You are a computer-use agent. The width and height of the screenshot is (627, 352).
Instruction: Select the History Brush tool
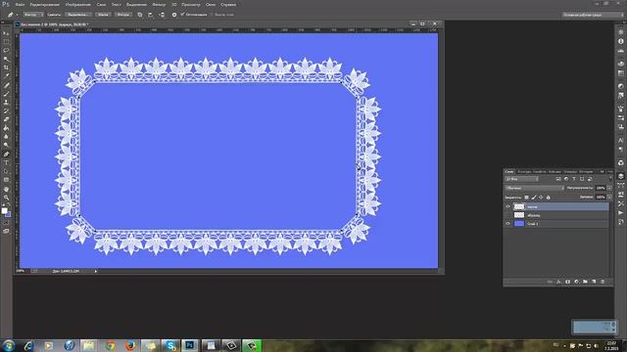click(6, 110)
